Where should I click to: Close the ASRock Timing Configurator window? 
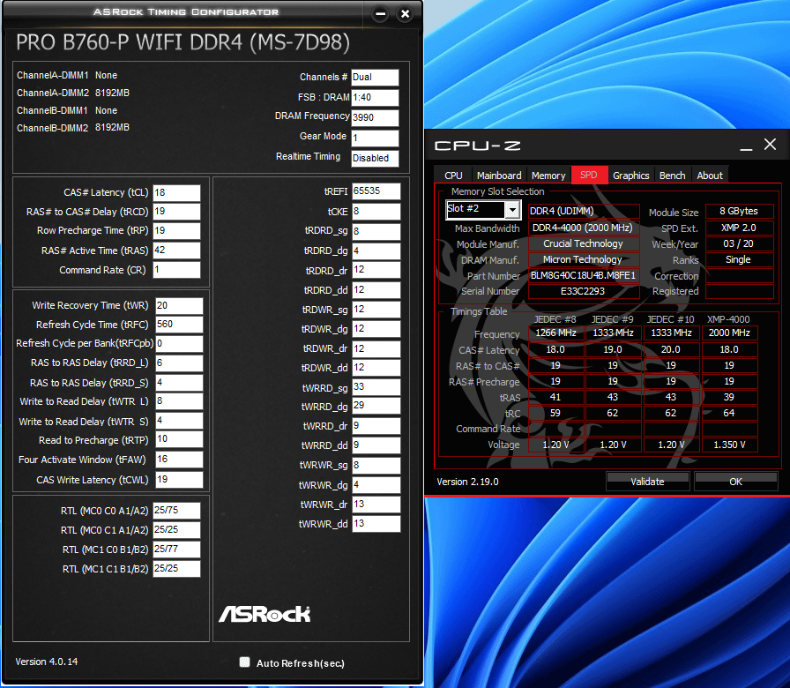(405, 14)
